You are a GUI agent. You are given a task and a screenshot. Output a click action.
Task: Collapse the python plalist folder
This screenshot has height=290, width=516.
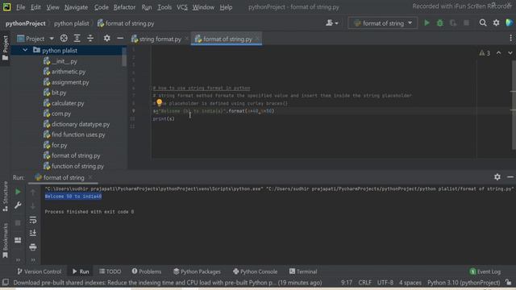tap(25, 50)
